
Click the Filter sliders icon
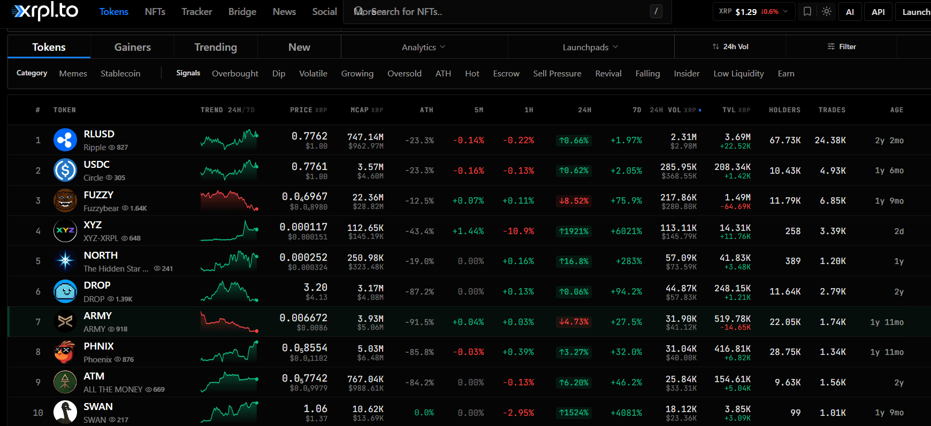[831, 47]
